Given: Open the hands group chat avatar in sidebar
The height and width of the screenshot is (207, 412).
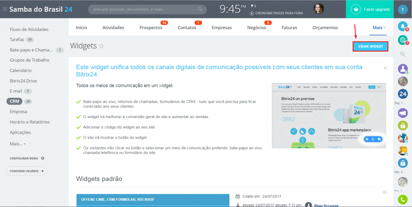Looking at the screenshot, I should point(402,138).
